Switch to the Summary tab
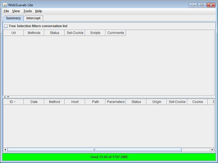Image resolution: width=218 pixels, height=163 pixels. tap(13, 18)
